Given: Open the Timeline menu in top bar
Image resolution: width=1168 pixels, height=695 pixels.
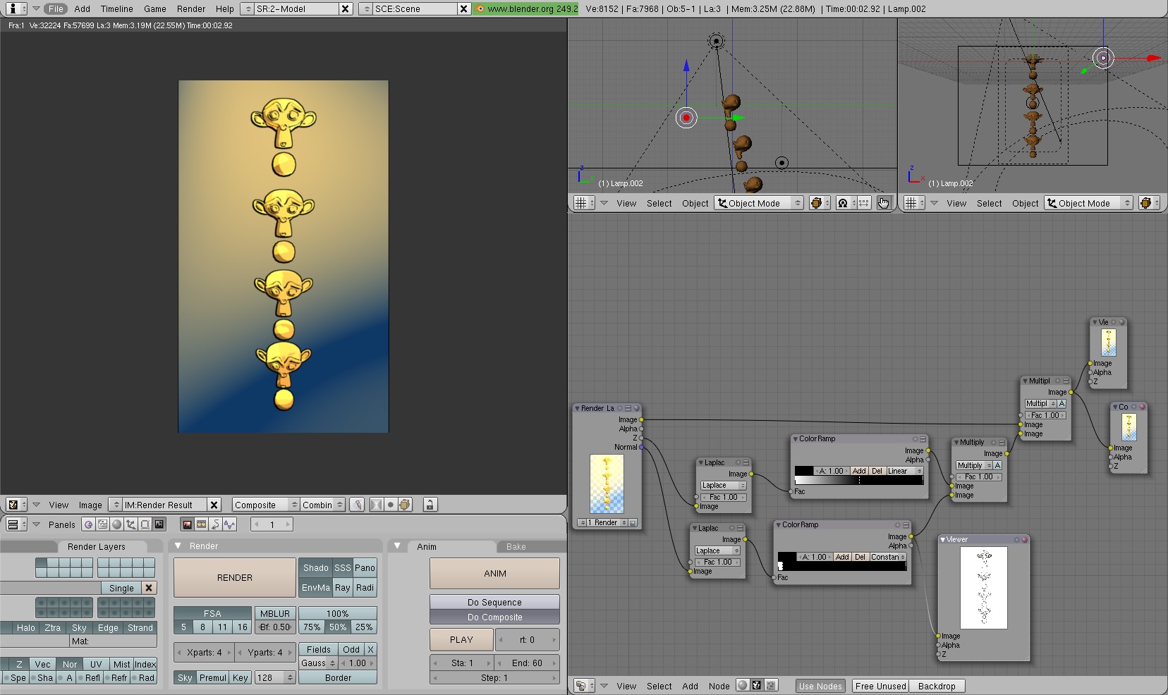Looking at the screenshot, I should pyautogui.click(x=116, y=8).
